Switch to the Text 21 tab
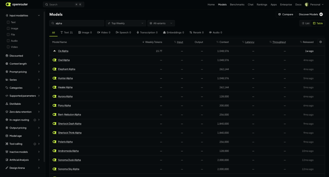Viewport: 329px width, 177px height. coord(67,32)
